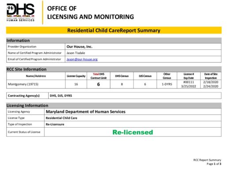This screenshot has height=176, width=229.
Task: Select the bold contract limit value 6
Action: click(99, 84)
